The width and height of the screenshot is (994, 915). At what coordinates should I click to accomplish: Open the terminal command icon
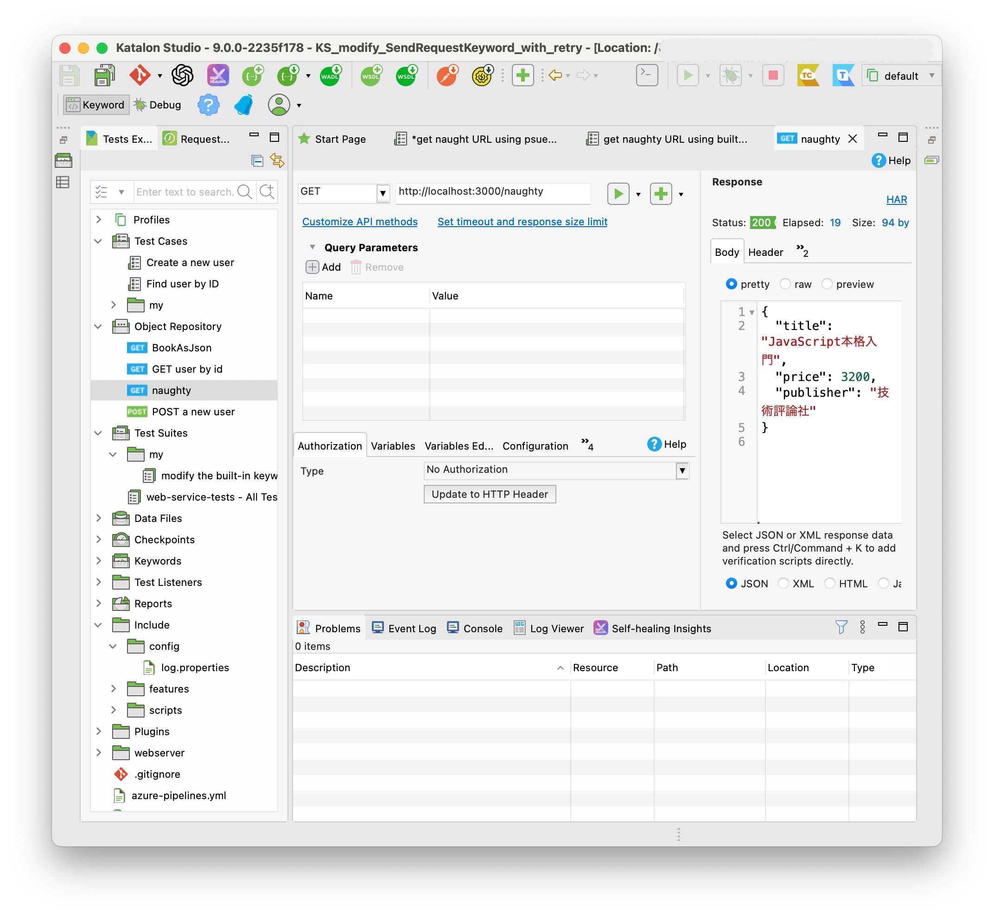point(646,75)
